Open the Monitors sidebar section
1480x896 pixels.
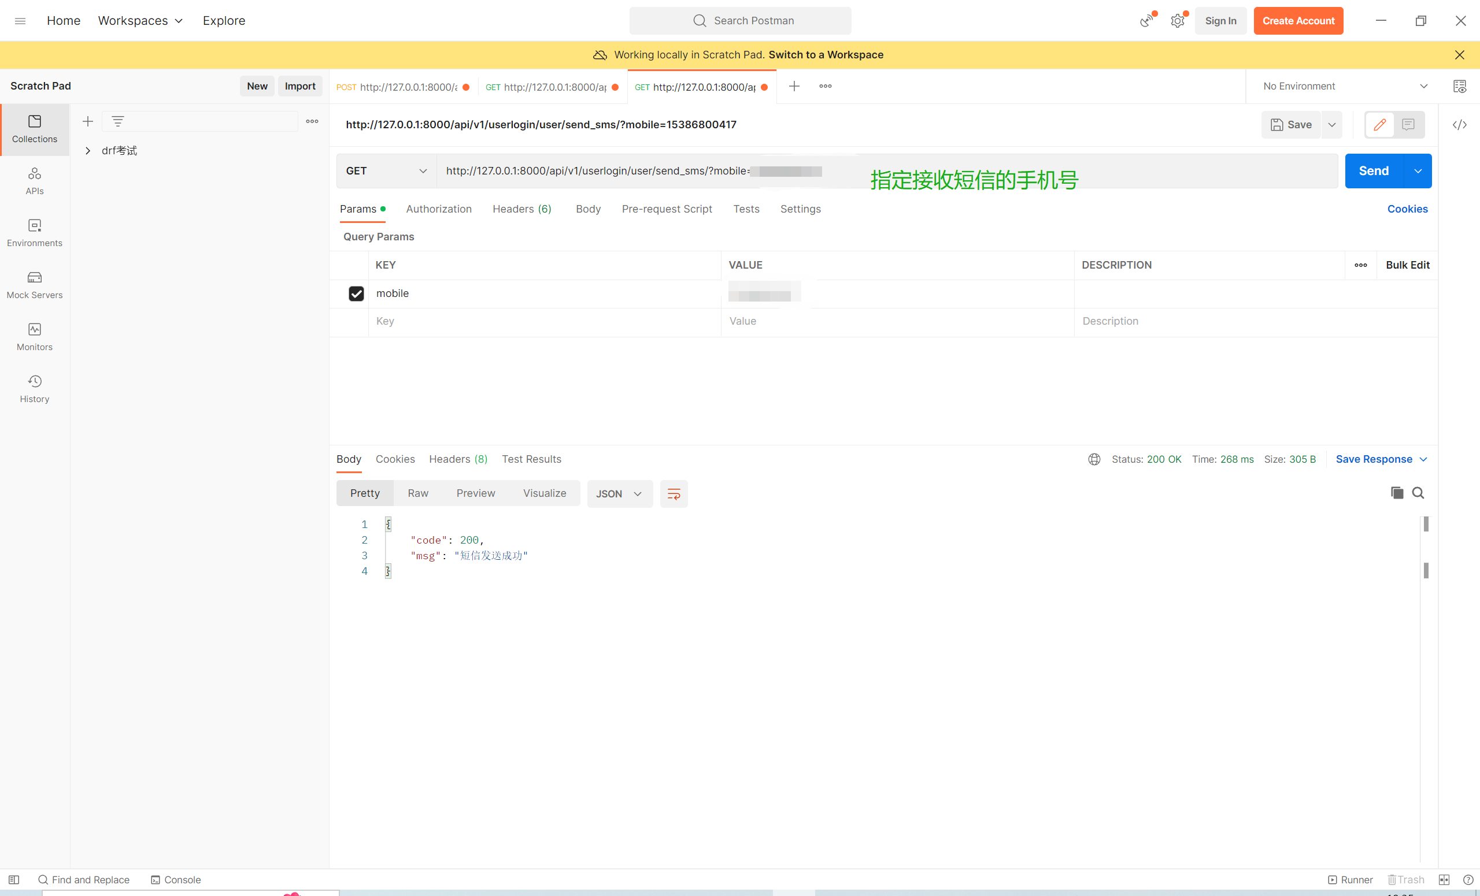[34, 337]
